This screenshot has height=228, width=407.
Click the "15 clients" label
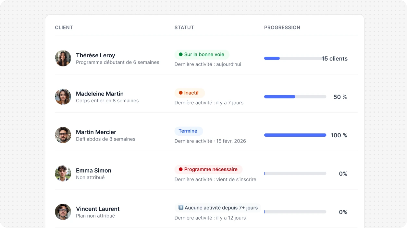[335, 59]
